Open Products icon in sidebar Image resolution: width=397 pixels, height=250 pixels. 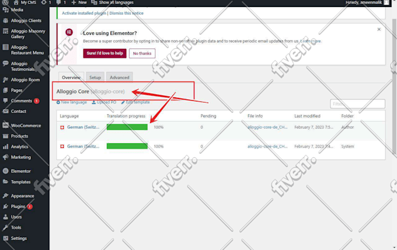pyautogui.click(x=5, y=136)
